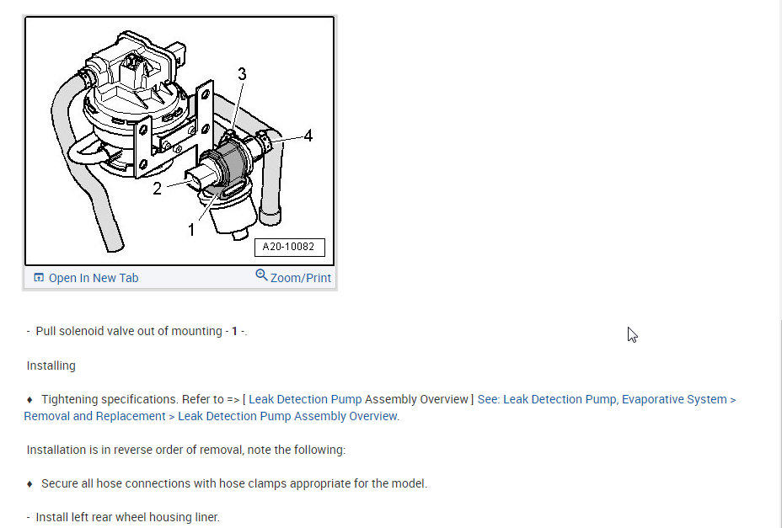Click the Installing heading text
Screen dimensions: 782x528
[51, 365]
